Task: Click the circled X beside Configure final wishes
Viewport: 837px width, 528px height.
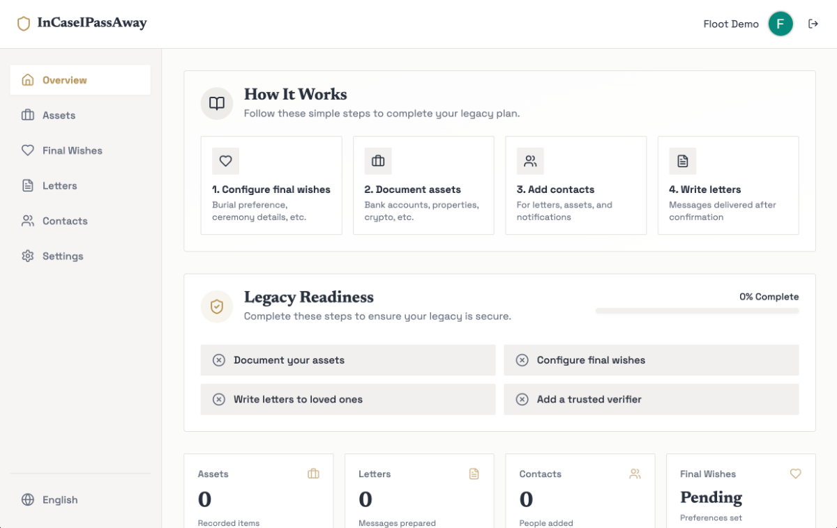Action: [522, 360]
